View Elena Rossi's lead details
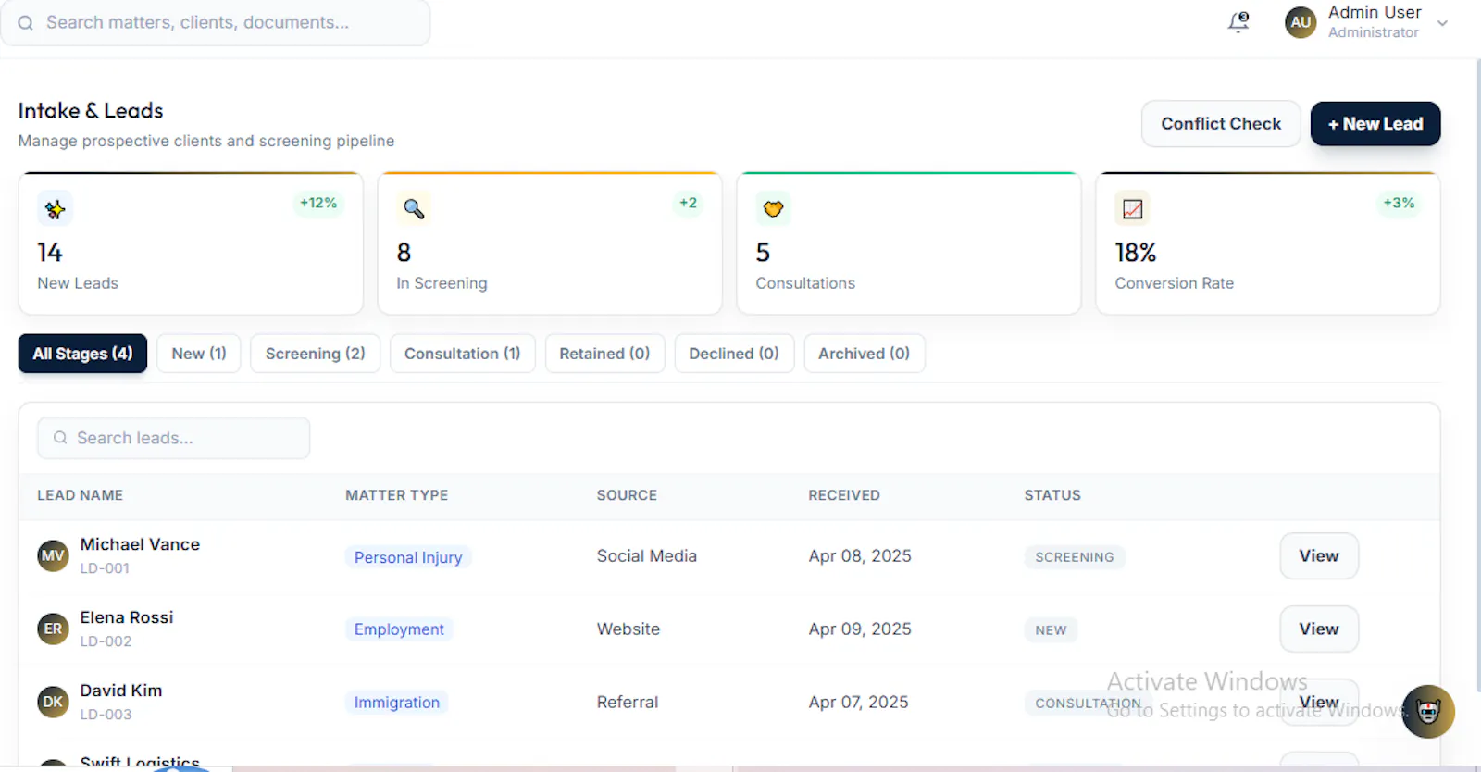The image size is (1481, 772). (x=1319, y=629)
